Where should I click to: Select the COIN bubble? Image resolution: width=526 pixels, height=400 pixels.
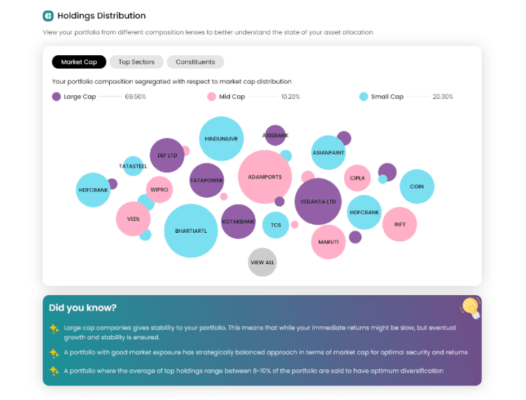pyautogui.click(x=417, y=187)
